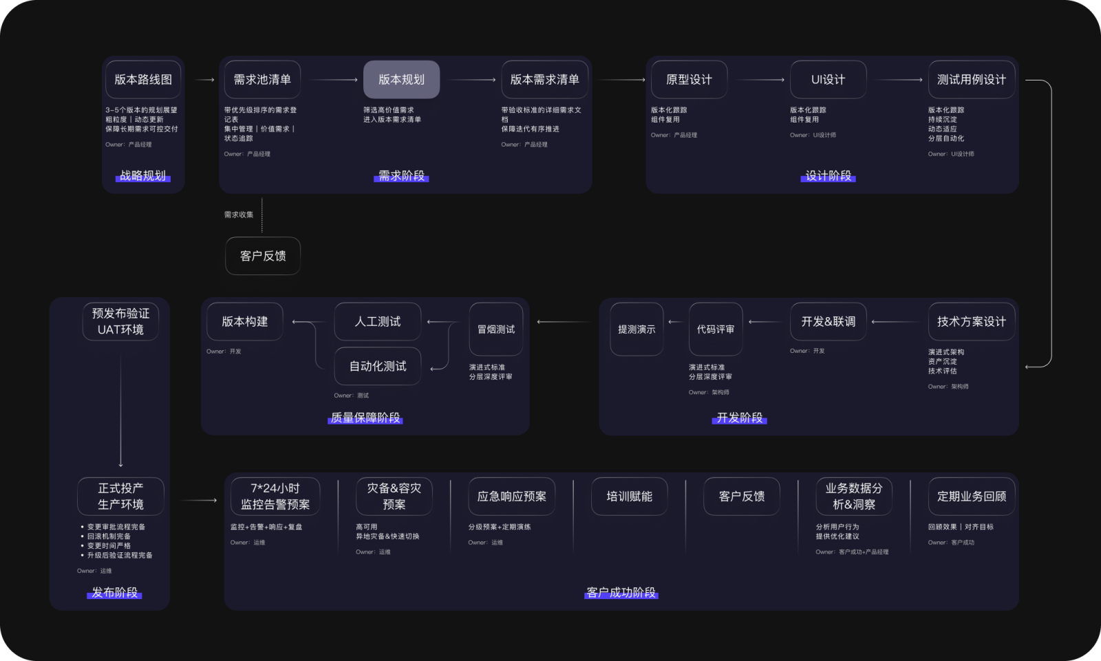The width and height of the screenshot is (1101, 661).
Task: Click the 人工测试 box
Action: [377, 322]
